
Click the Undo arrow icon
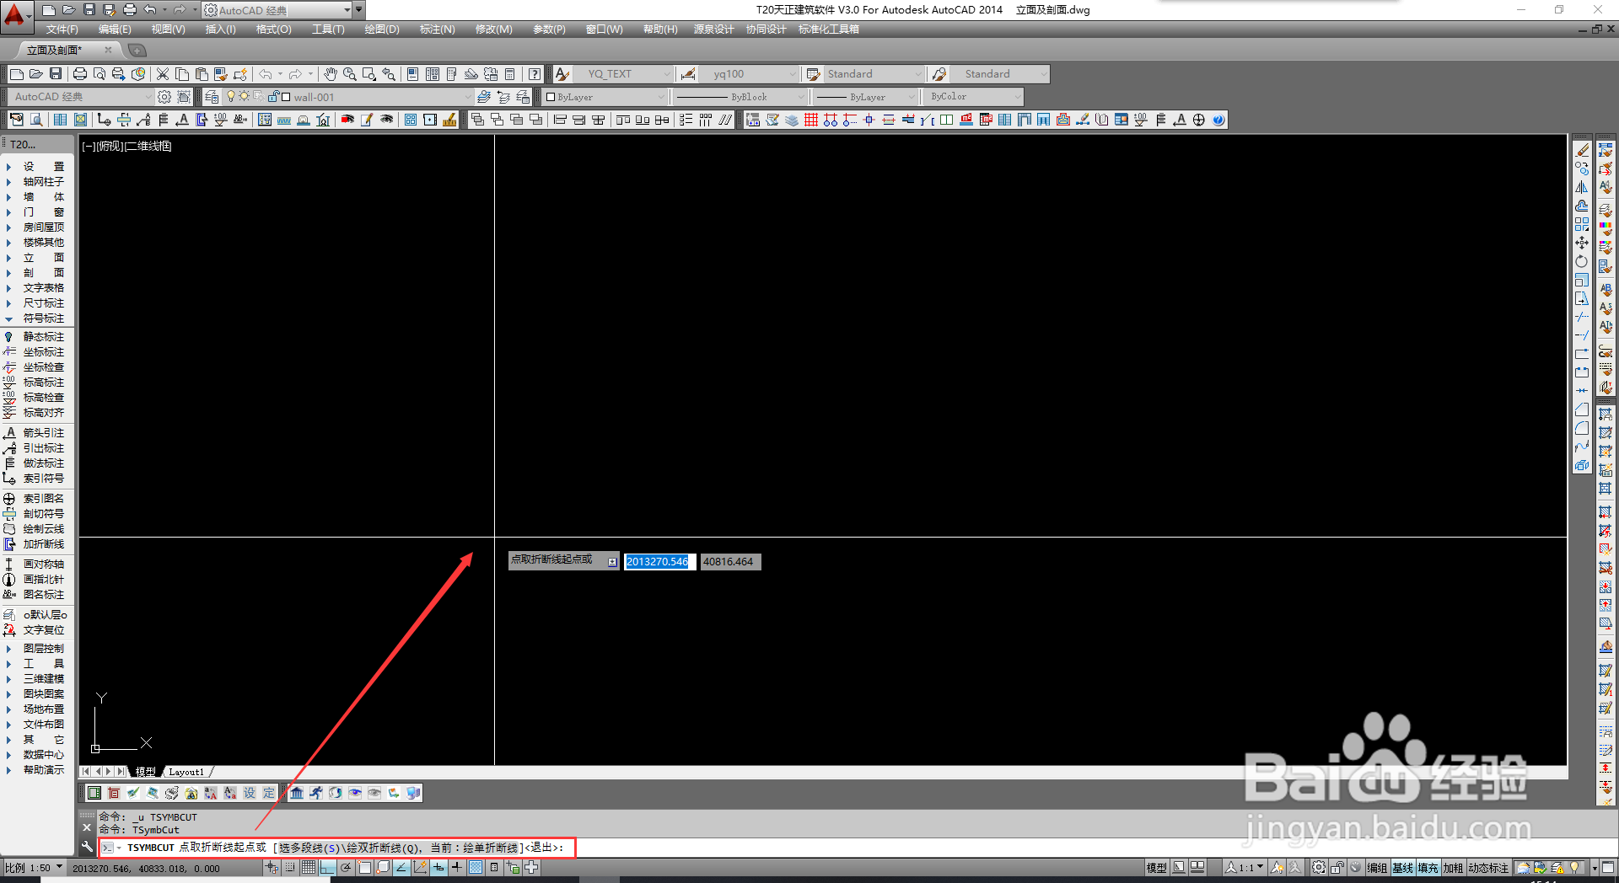point(266,74)
